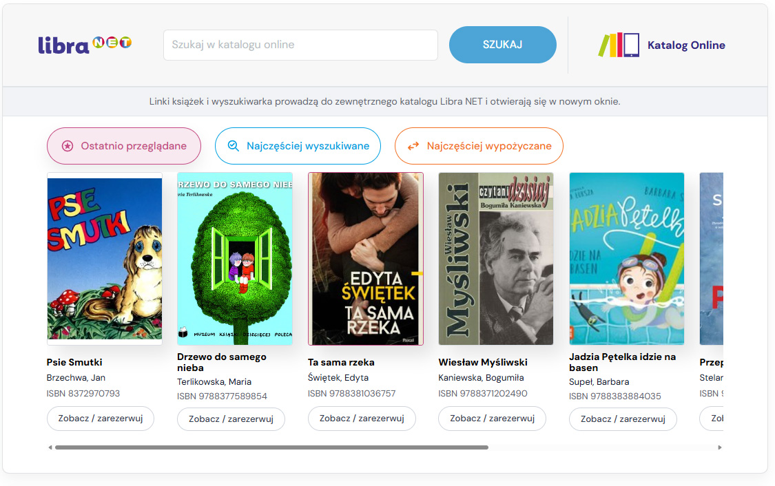The width and height of the screenshot is (775, 486).
Task: Click the Libra NET logo
Action: 85,45
